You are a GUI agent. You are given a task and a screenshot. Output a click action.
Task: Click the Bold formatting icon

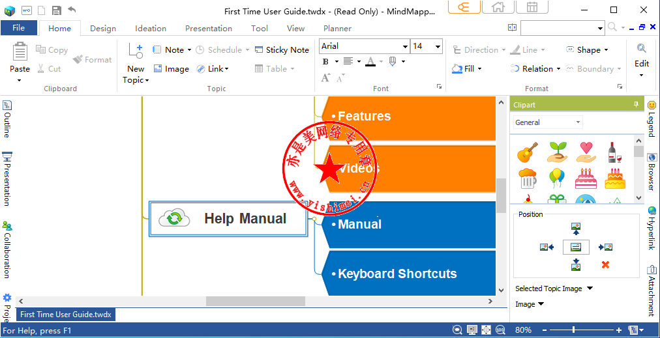[326, 62]
